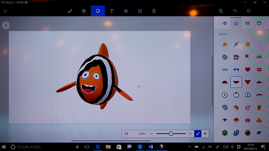
Task: Click the 100% zoom value
Action: (x=142, y=134)
